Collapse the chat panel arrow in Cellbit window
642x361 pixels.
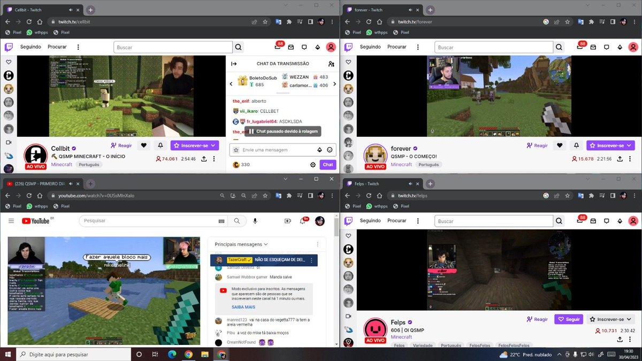tap(234, 64)
